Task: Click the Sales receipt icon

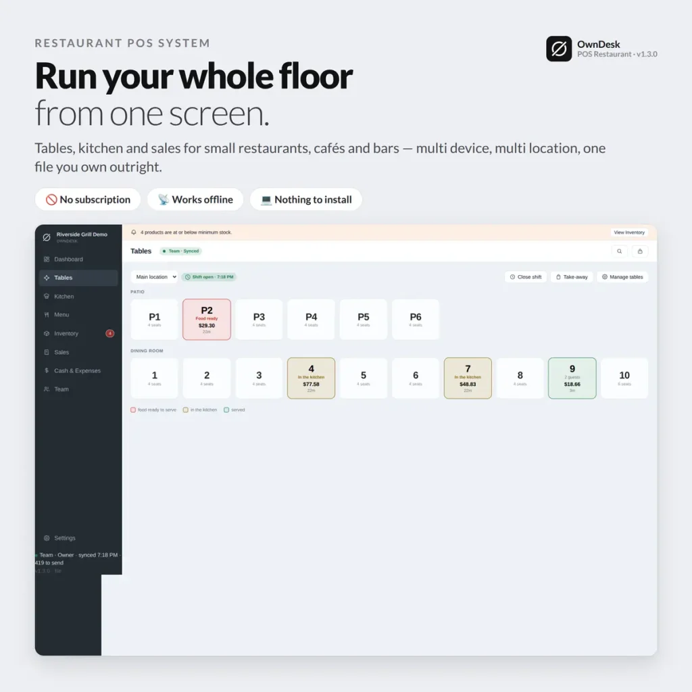Action: [47, 352]
